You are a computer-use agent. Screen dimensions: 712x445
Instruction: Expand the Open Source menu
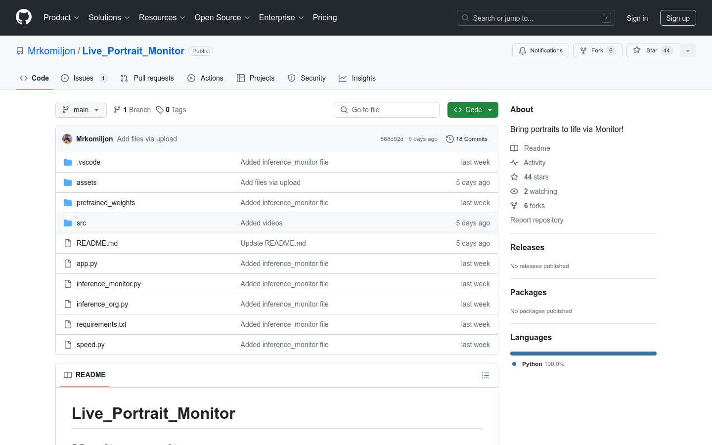pos(222,17)
